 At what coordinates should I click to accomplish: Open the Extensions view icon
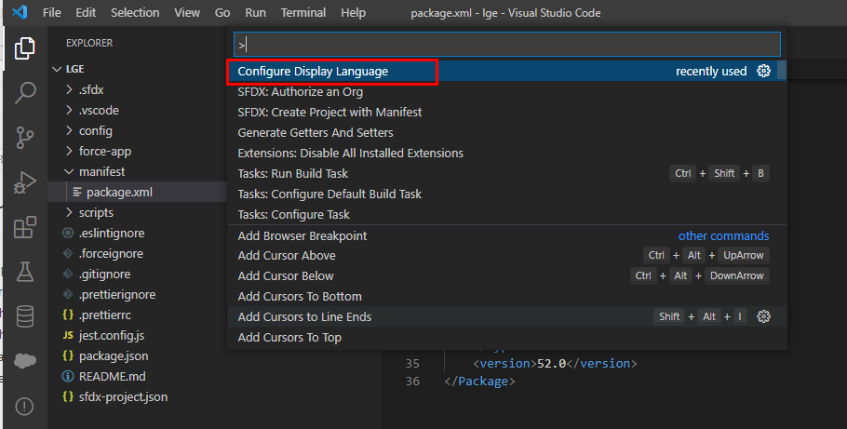tap(25, 228)
